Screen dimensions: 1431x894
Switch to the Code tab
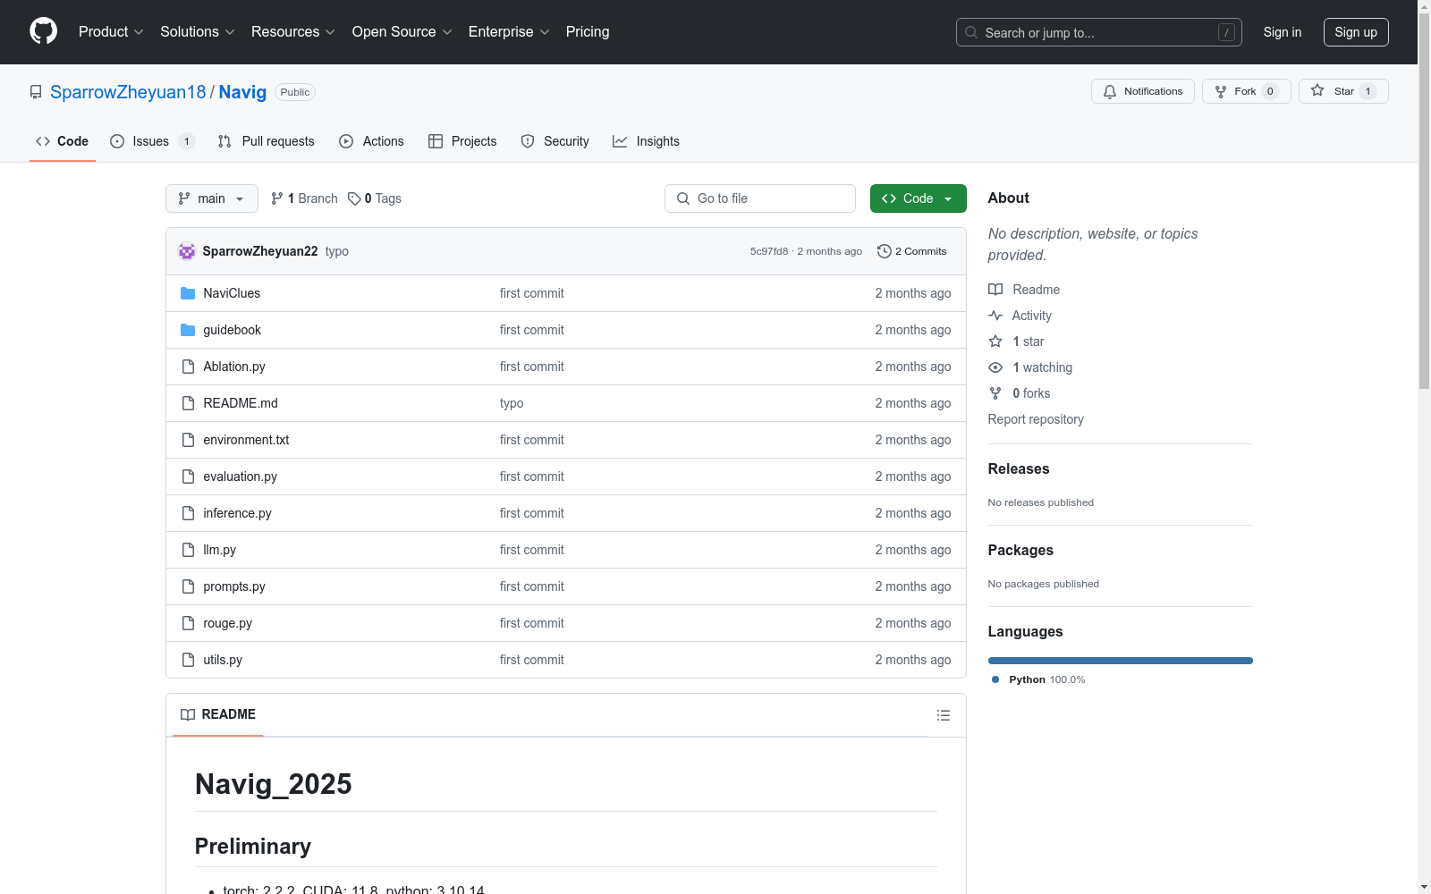[63, 141]
